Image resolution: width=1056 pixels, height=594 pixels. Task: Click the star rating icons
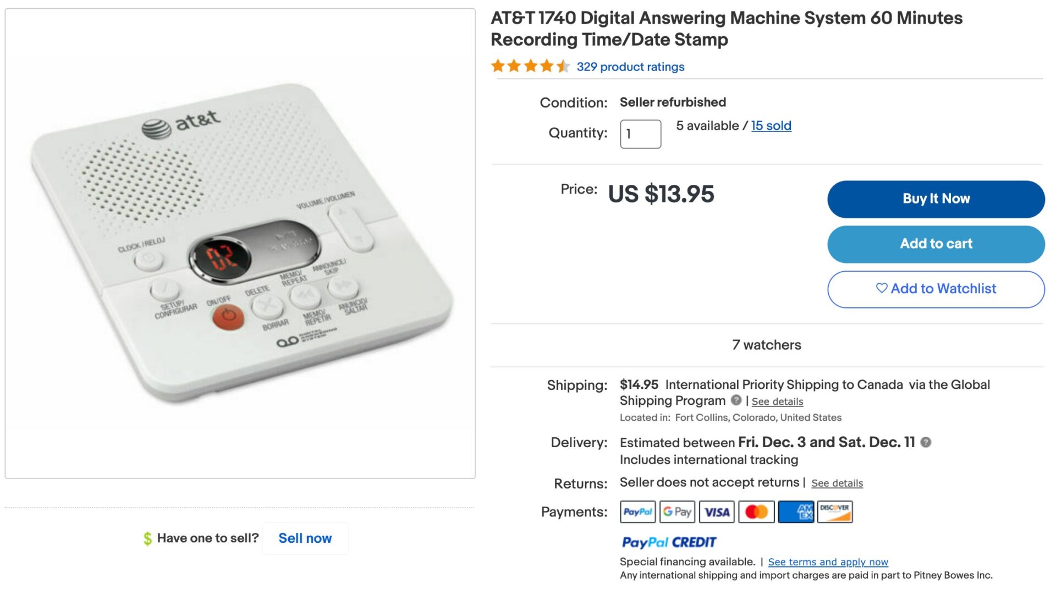(529, 67)
